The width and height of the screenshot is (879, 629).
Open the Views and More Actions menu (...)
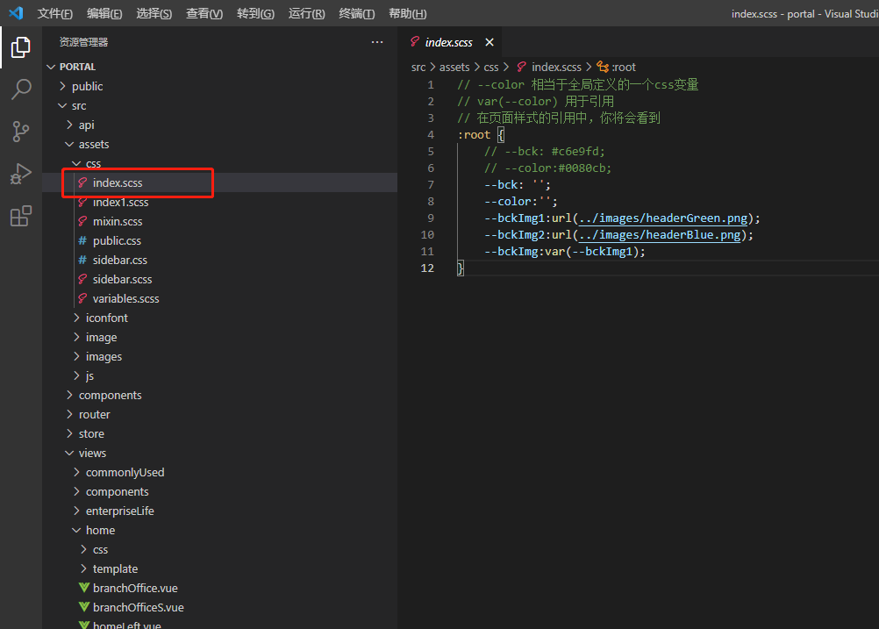(377, 41)
